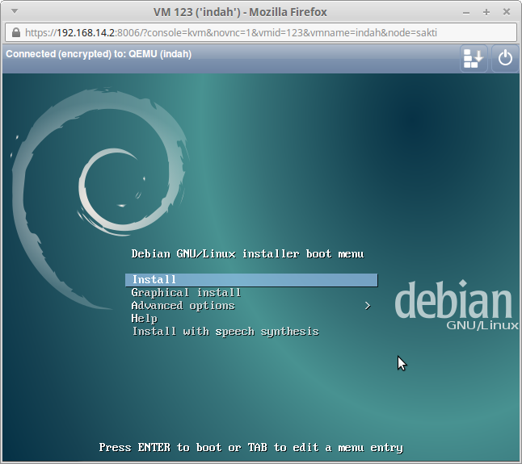Click the padlock icon in the address bar
Viewport: 522px width, 464px height.
click(15, 32)
